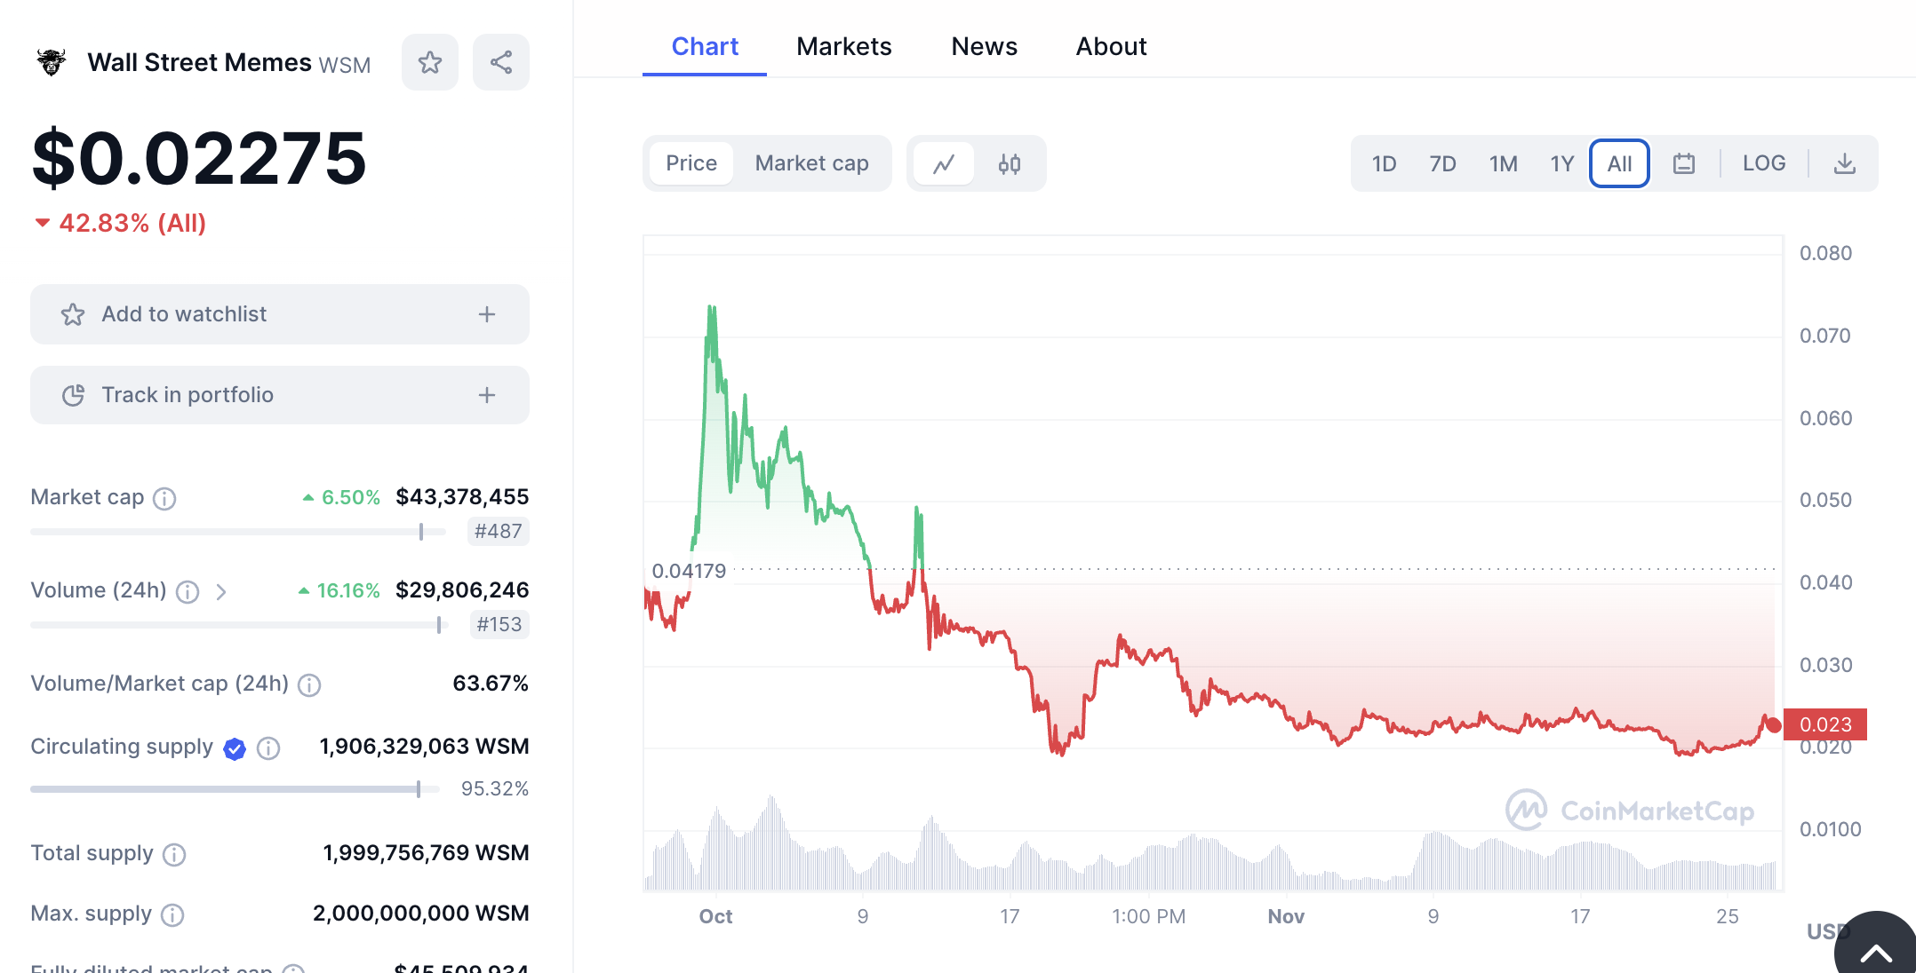This screenshot has height=973, width=1916.
Task: Switch to line chart view icon
Action: coord(944,163)
